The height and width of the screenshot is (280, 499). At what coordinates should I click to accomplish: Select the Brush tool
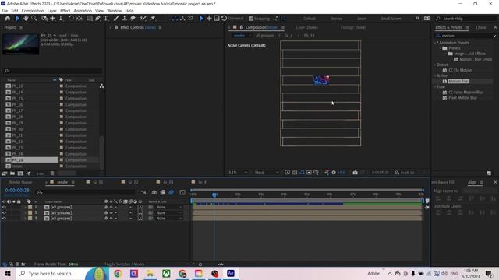pyautogui.click(x=116, y=19)
